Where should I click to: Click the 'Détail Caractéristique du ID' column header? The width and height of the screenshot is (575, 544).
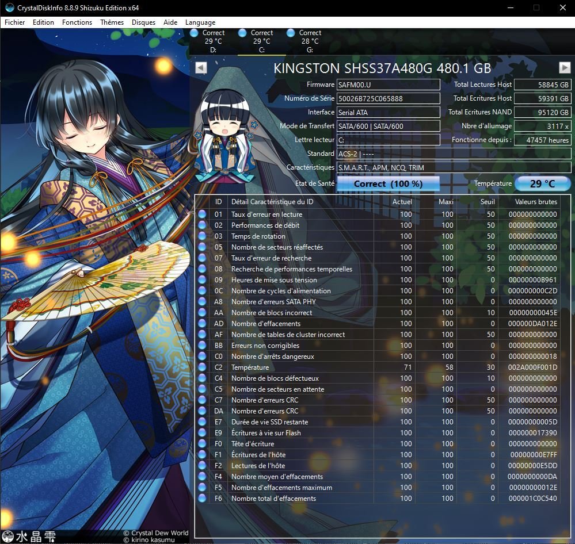[272, 202]
